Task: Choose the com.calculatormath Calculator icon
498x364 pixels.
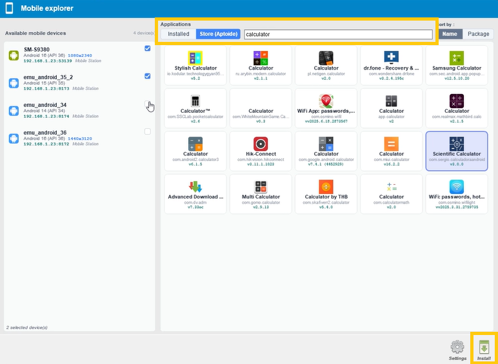Action: pos(392,187)
